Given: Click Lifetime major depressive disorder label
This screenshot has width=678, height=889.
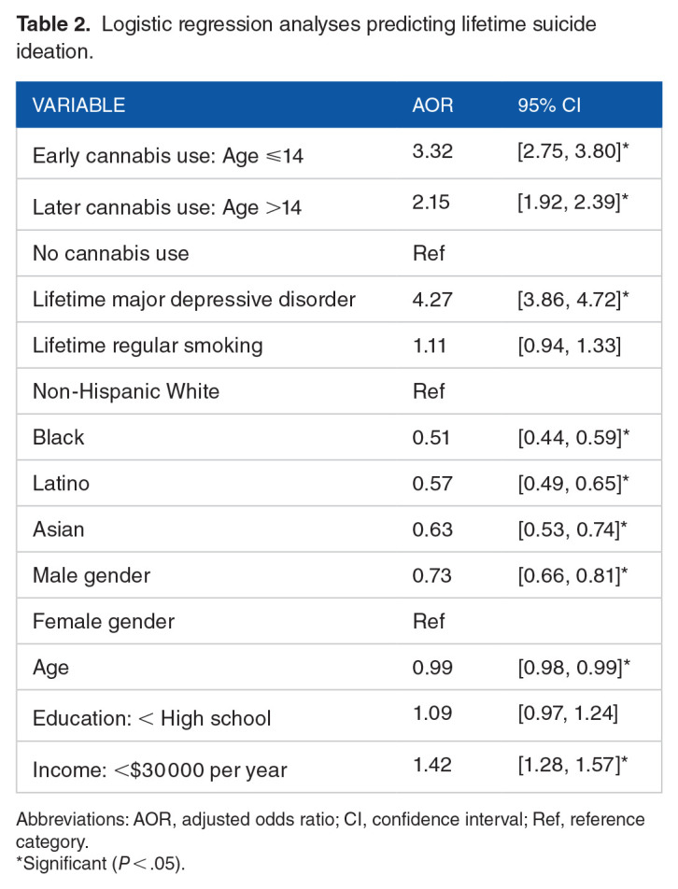Looking at the screenshot, I should pos(194,300).
